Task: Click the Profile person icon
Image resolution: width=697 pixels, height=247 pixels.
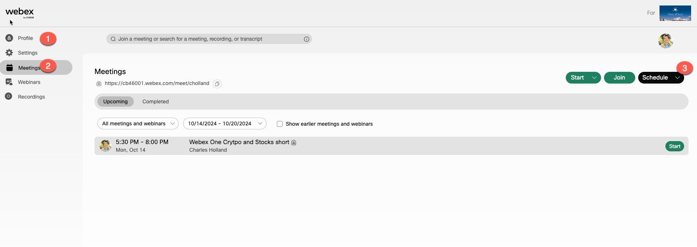Action: click(x=9, y=38)
